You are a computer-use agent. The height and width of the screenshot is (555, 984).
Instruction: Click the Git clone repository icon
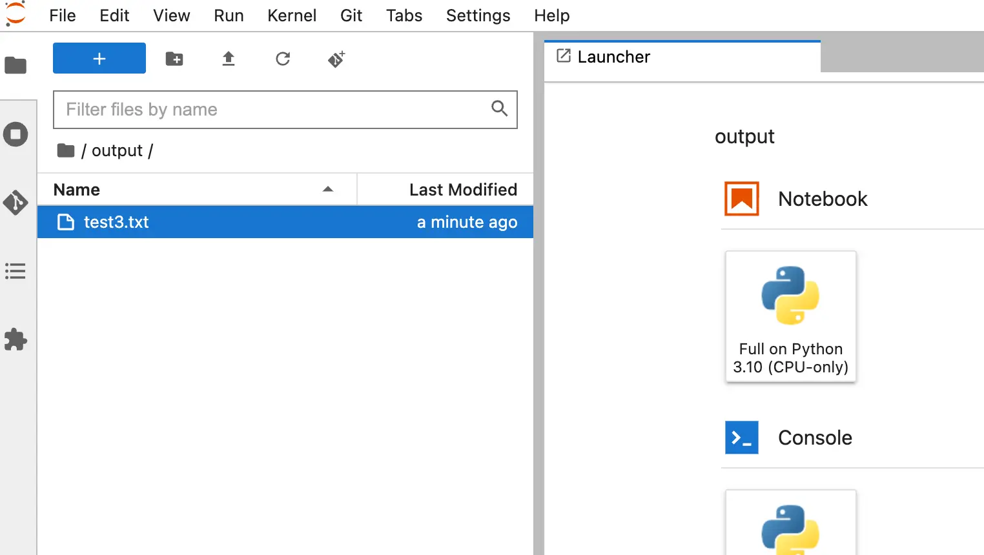click(x=336, y=59)
